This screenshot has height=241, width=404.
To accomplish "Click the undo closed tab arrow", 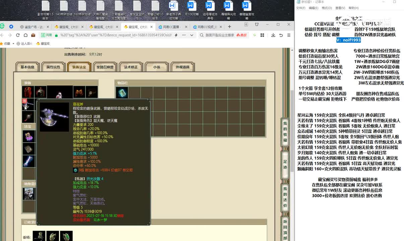I will tap(281, 35).
